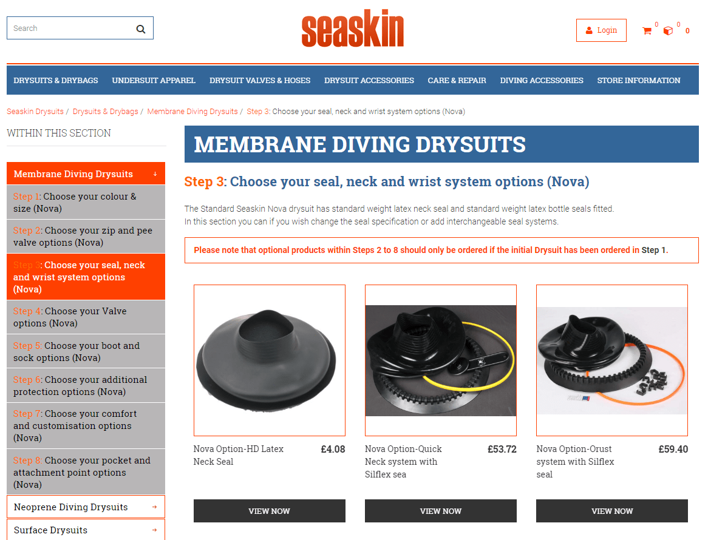This screenshot has width=708, height=540.
Task: Click the Login button
Action: [x=601, y=30]
